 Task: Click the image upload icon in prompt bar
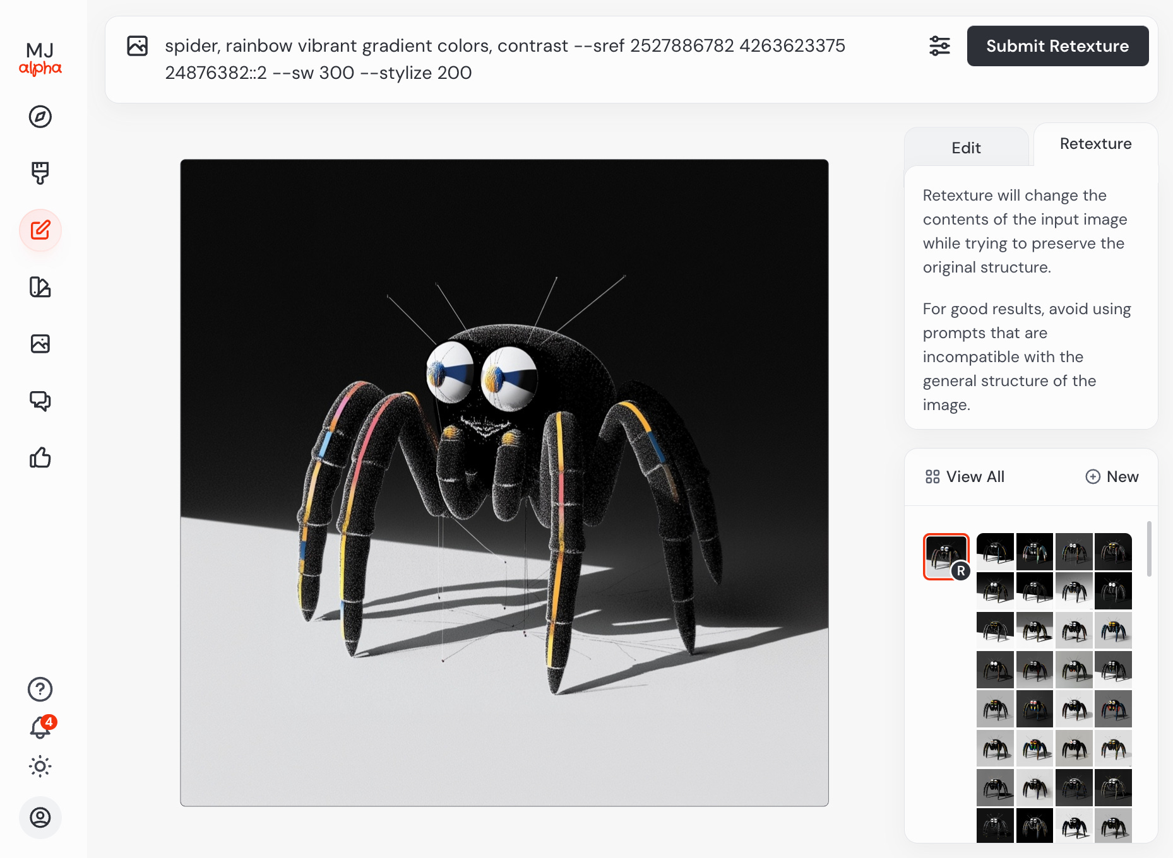click(x=137, y=46)
